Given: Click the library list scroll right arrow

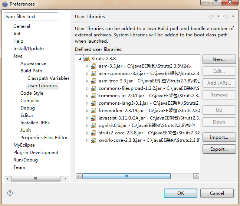Looking at the screenshot, I should (x=196, y=176).
